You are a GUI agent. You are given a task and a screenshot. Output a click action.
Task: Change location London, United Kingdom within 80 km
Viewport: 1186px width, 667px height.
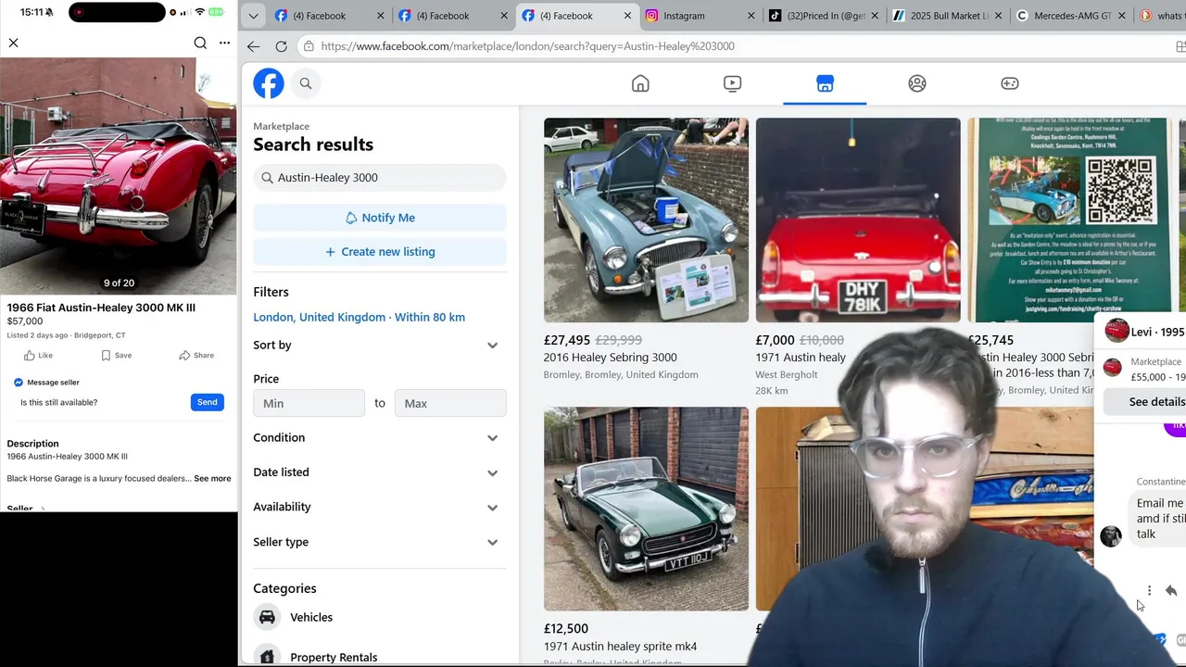click(x=360, y=317)
